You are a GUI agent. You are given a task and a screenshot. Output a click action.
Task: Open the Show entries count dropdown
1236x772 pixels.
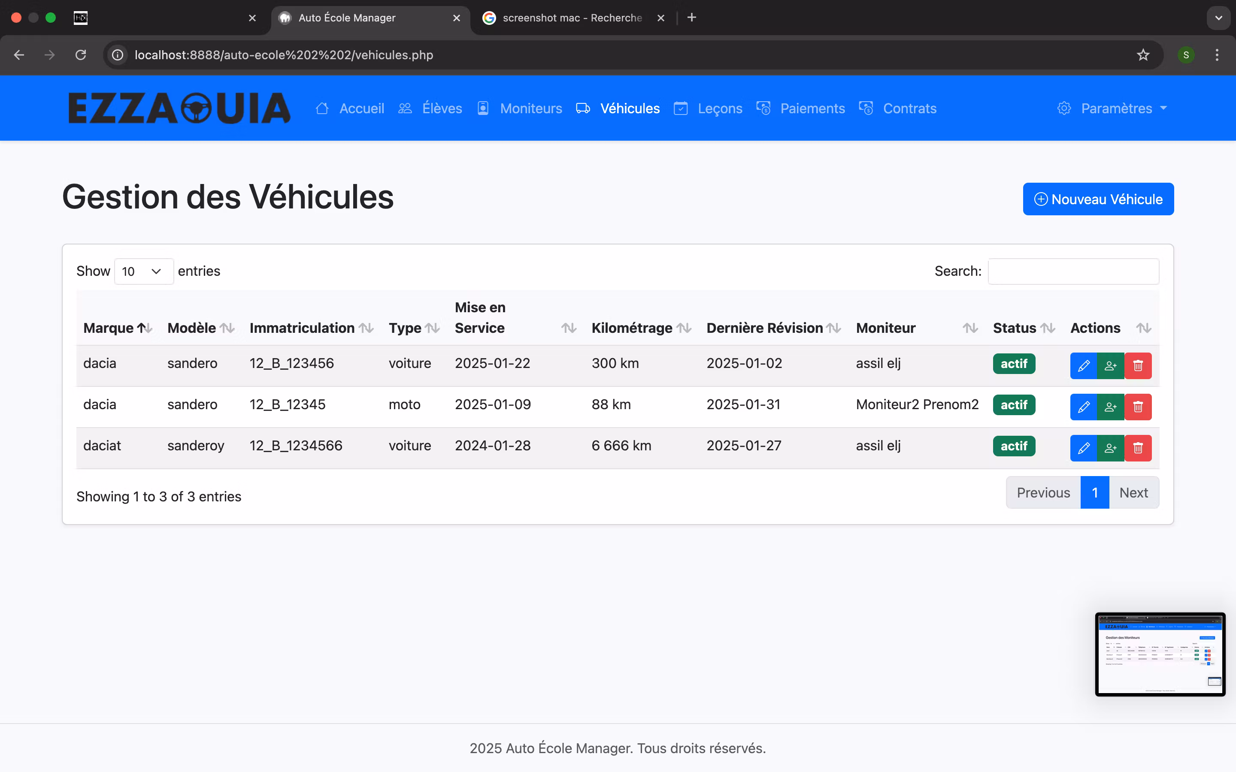143,271
